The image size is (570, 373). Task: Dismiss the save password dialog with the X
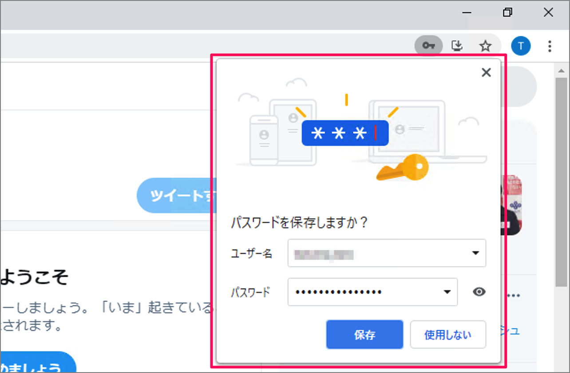tap(486, 72)
